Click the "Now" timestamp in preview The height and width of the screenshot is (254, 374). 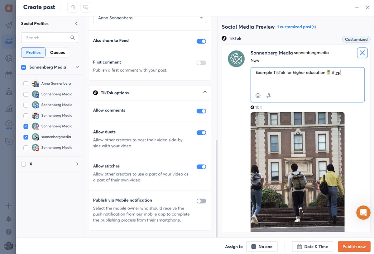pyautogui.click(x=255, y=60)
